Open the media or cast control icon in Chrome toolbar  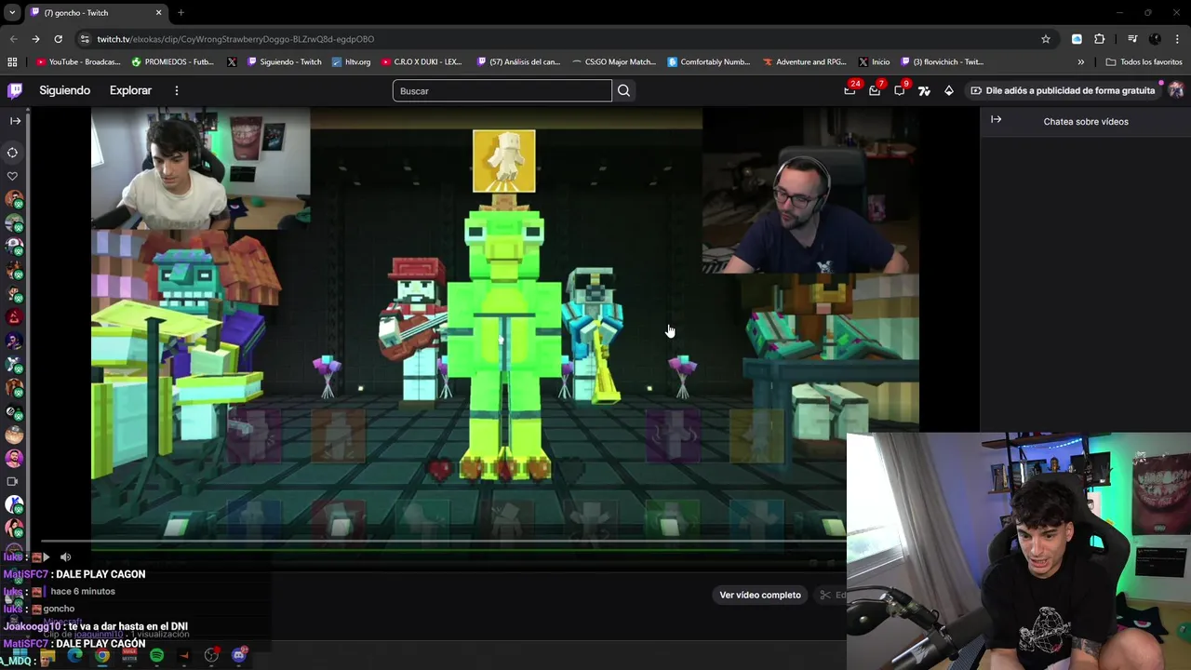(x=1132, y=39)
